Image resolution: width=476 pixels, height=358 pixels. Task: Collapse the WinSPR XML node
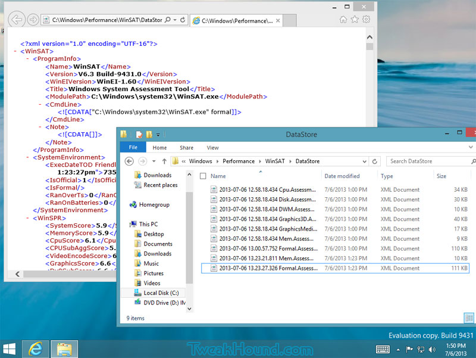tap(27, 218)
